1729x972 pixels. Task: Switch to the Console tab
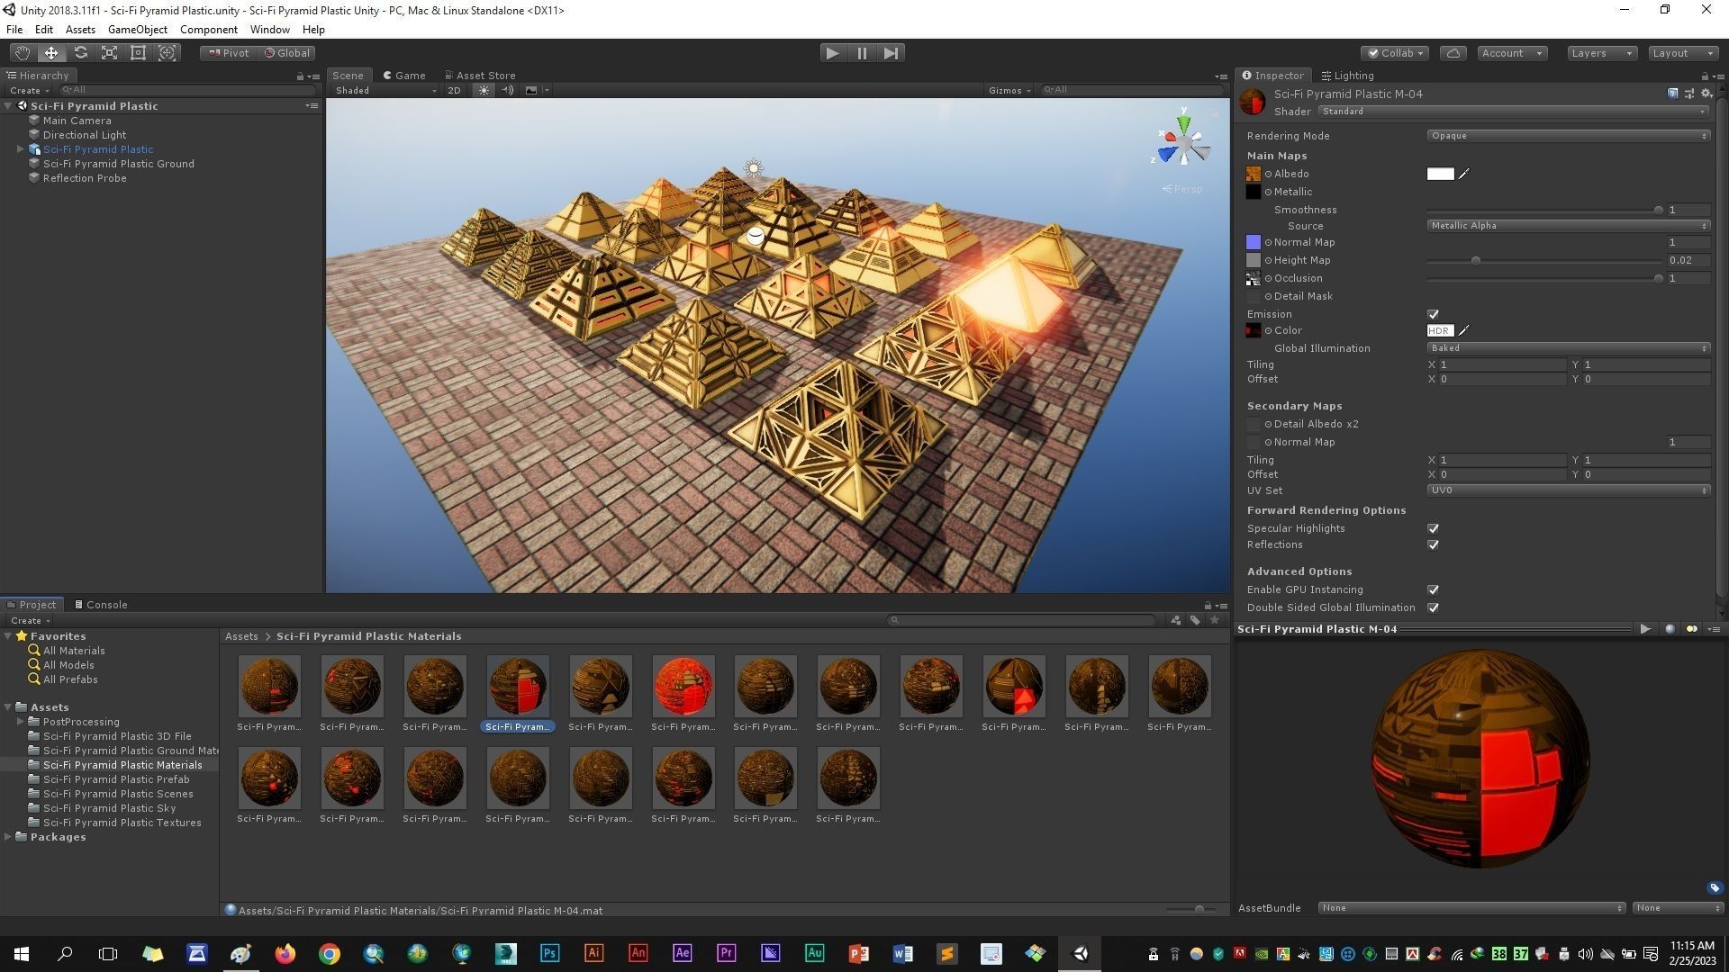(x=100, y=605)
